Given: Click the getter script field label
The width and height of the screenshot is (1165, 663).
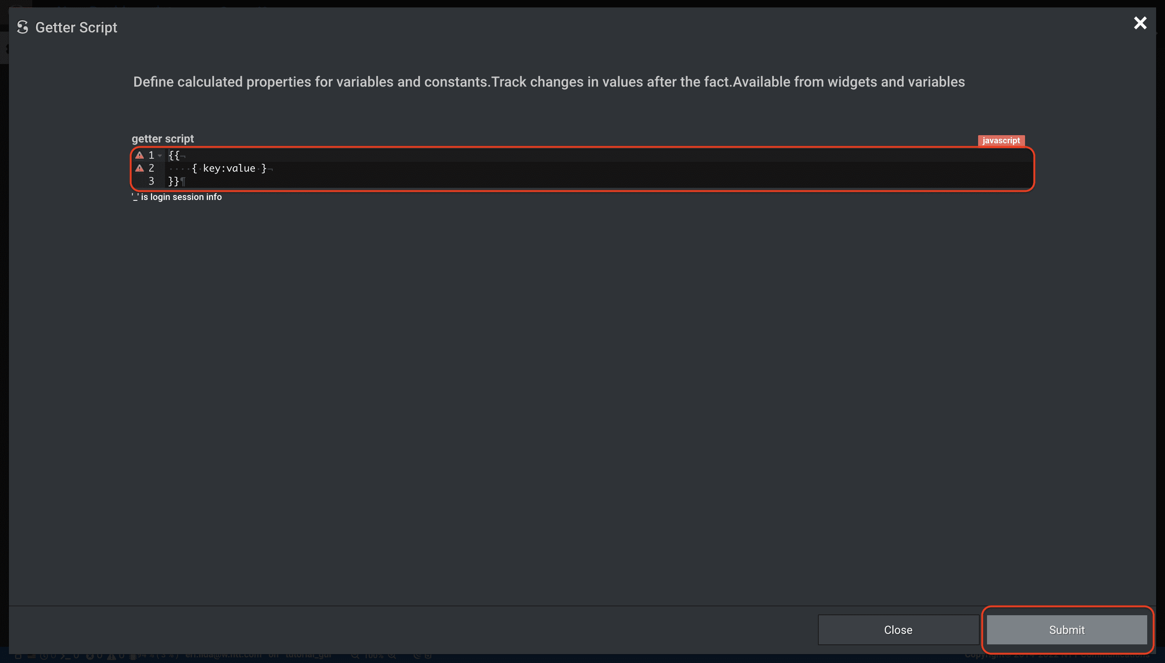Looking at the screenshot, I should pos(163,138).
